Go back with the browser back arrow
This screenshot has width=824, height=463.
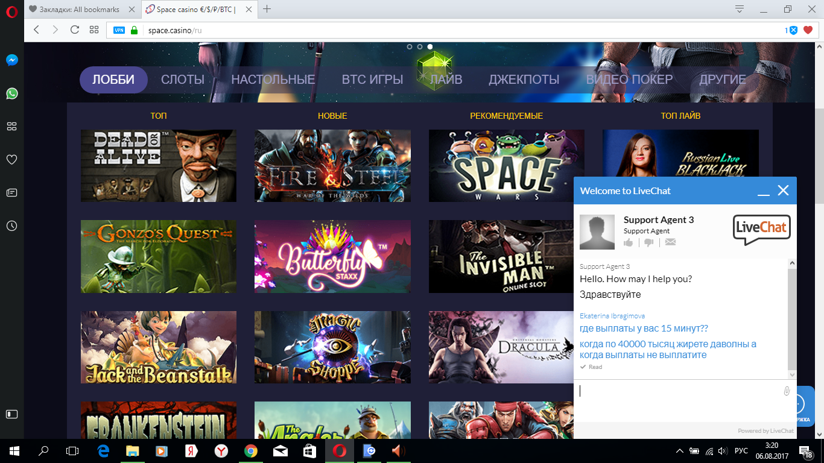point(36,30)
